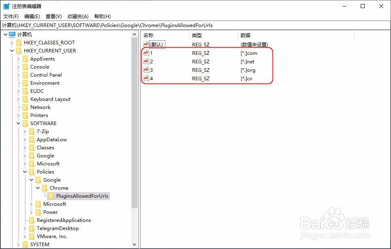Expand the Control Panel key arrow

coord(18,75)
